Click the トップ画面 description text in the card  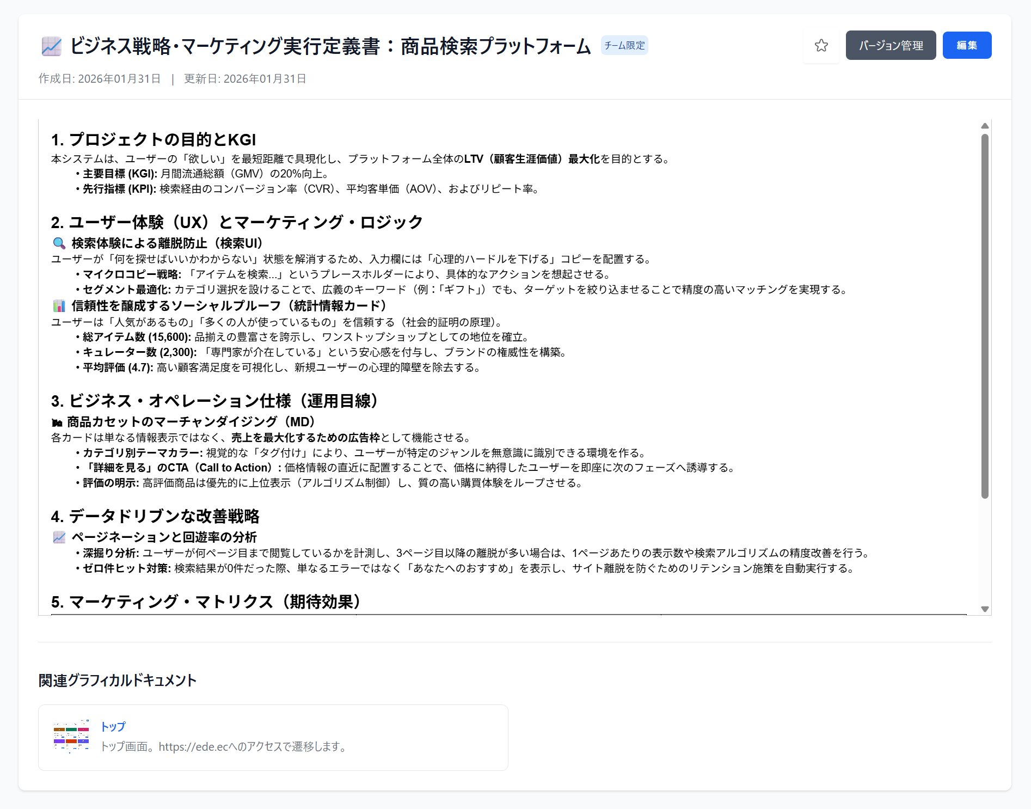click(x=224, y=746)
